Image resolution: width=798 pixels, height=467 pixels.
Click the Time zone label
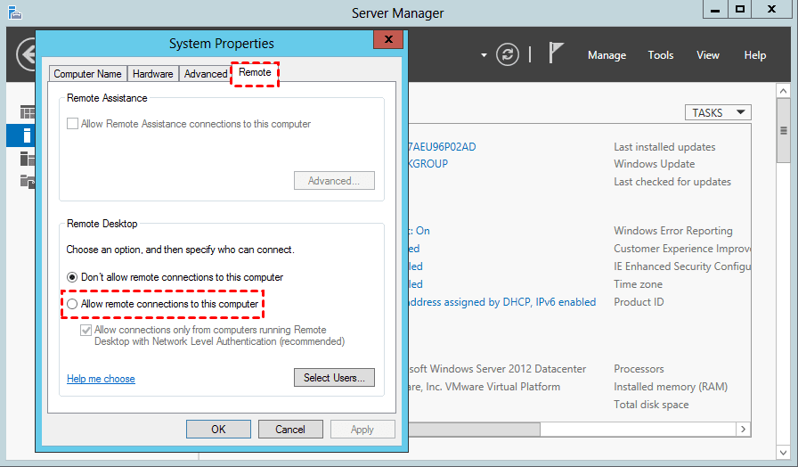pos(639,284)
